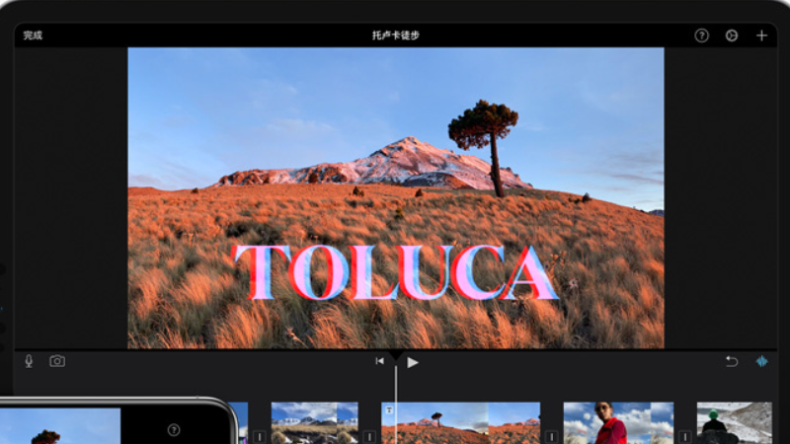Tap the 完成 button

33,36
